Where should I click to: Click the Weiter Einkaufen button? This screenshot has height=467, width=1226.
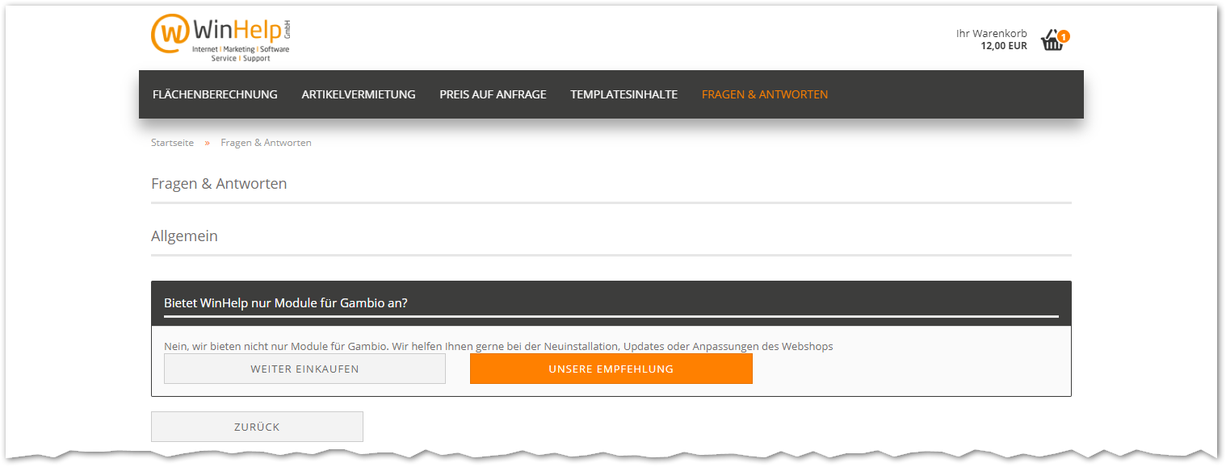click(x=304, y=369)
